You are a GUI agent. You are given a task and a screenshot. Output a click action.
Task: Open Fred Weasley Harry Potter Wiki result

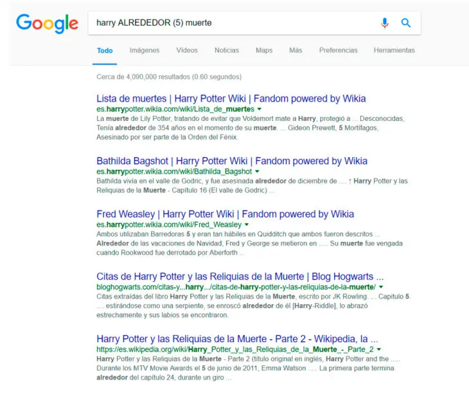tap(226, 214)
